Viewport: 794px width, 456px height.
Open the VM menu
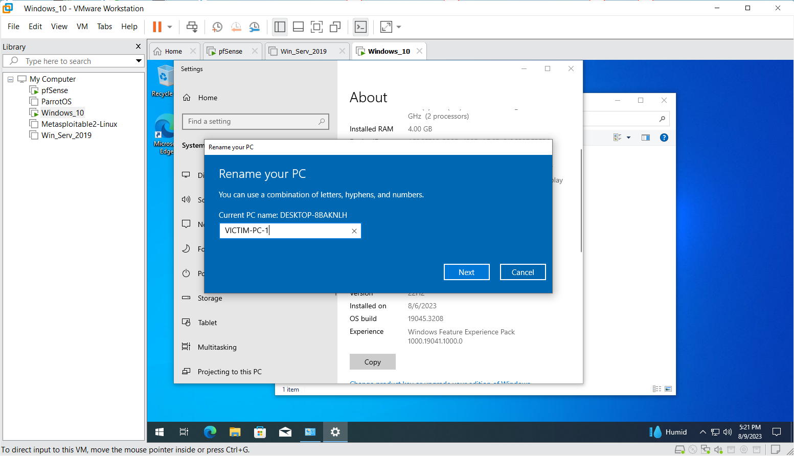click(82, 27)
